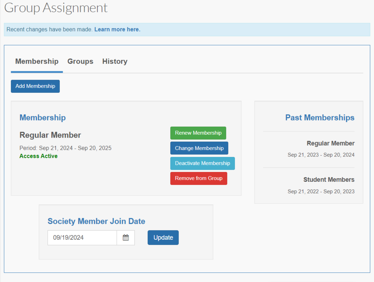The width and height of the screenshot is (374, 282).
Task: Click the Past Memberships heading
Action: [320, 118]
